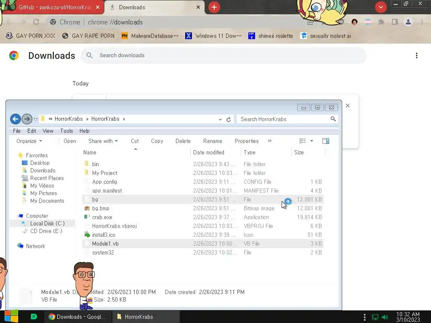431x323 pixels.
Task: Open recent locations dropdown beside Explorer forward arrow
Action: tap(35, 119)
